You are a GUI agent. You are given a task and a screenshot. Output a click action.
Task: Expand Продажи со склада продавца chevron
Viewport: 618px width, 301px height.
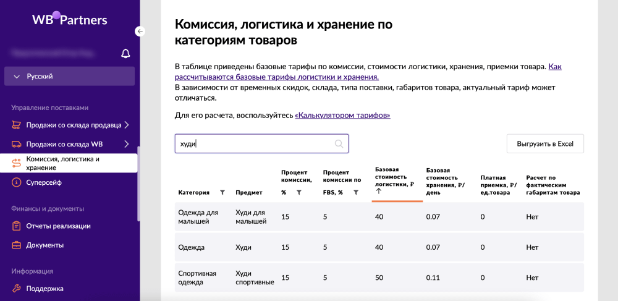click(x=127, y=125)
